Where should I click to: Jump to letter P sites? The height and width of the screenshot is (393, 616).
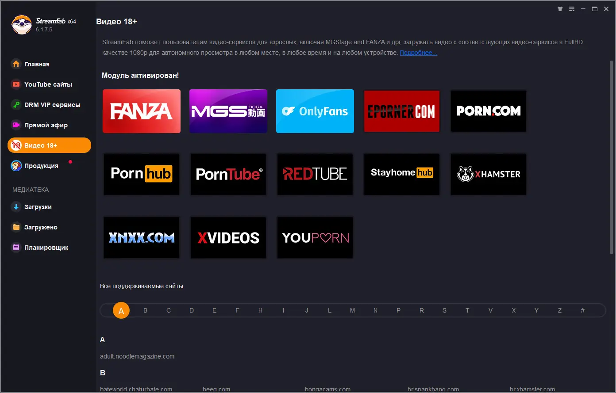(x=399, y=310)
